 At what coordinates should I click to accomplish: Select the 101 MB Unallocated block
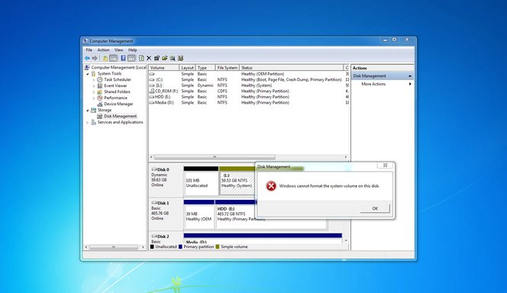click(x=201, y=181)
